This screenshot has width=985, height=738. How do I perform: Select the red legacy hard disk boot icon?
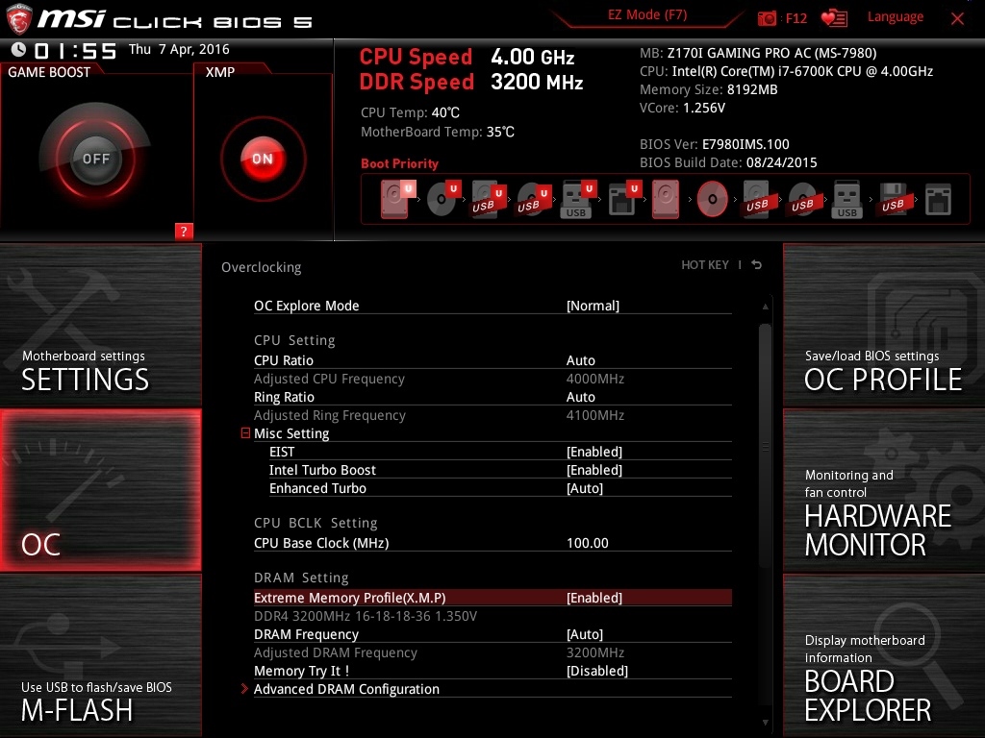[x=666, y=199]
